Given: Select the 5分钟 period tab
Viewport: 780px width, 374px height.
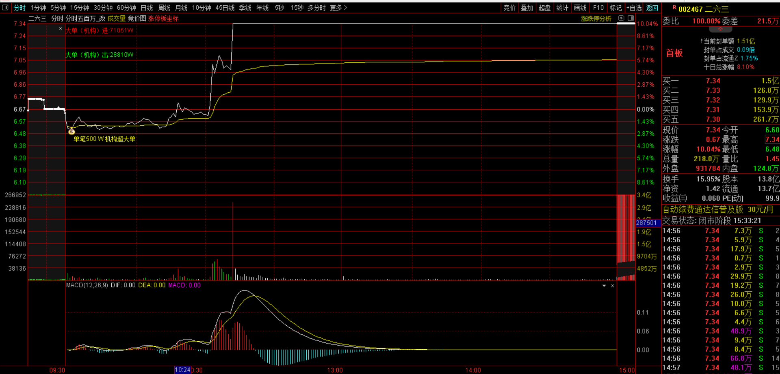Looking at the screenshot, I should (58, 8).
